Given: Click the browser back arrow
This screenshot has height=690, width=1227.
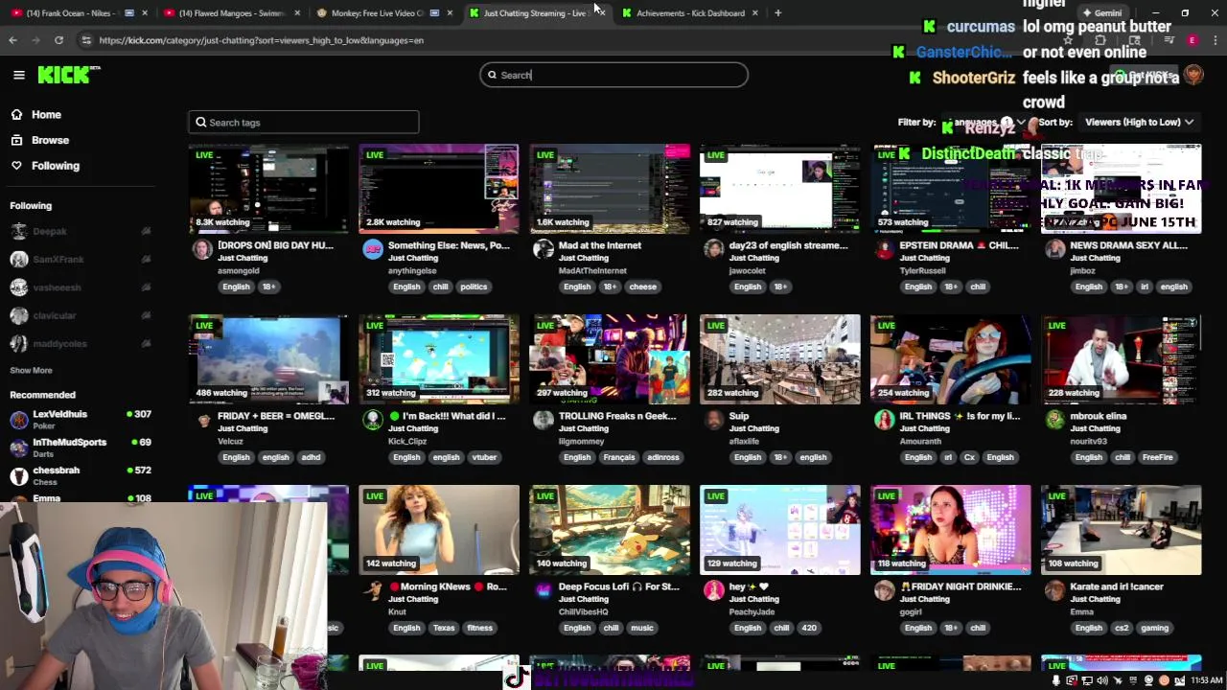Looking at the screenshot, I should tap(12, 40).
